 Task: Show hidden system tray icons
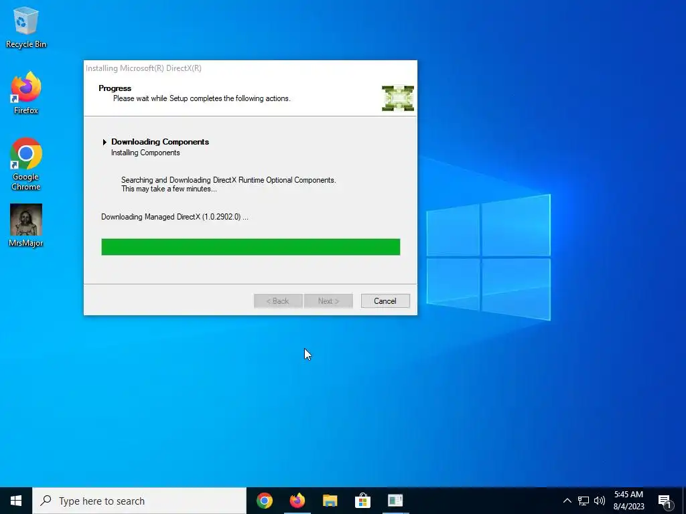click(567, 501)
